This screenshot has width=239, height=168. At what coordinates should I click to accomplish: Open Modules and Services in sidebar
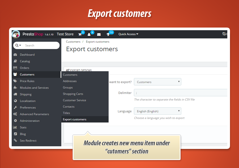point(34,88)
